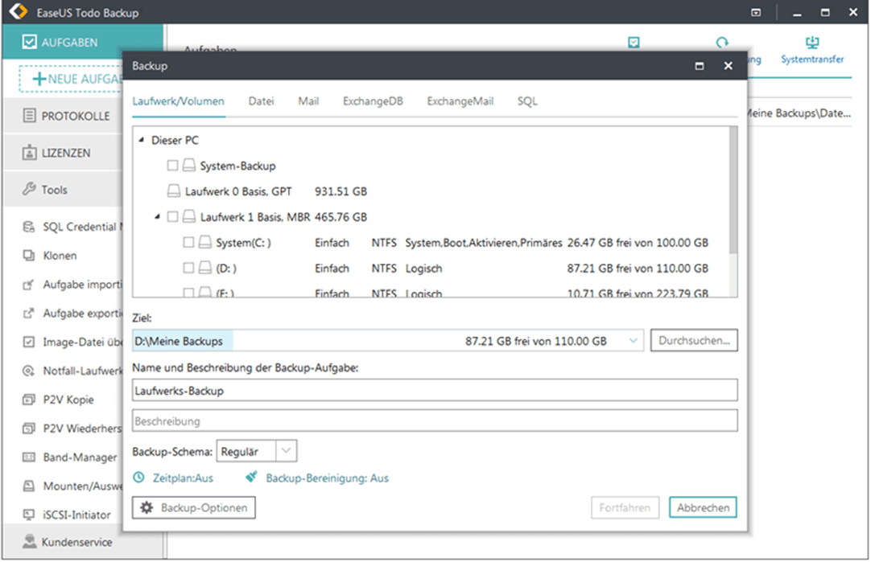Click the Systemtransfer toolbar icon
The width and height of the screenshot is (871, 562).
[x=812, y=42]
